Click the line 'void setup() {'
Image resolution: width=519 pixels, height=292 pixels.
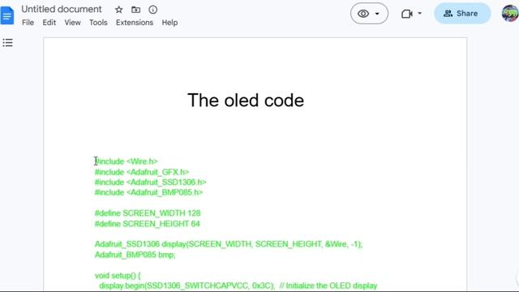tap(118, 275)
